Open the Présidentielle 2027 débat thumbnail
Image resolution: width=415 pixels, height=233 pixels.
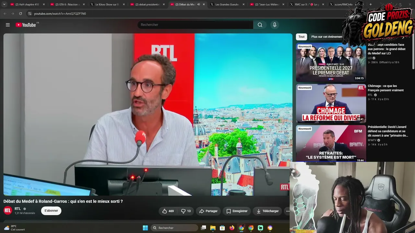[x=331, y=62]
